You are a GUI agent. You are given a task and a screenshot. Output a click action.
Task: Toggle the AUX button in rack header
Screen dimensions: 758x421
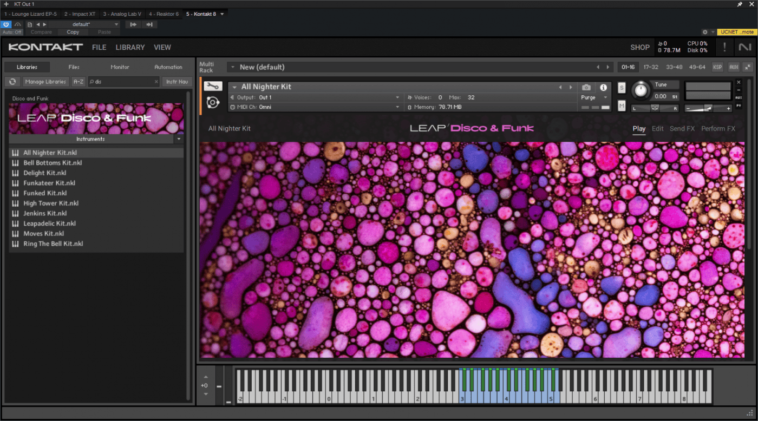point(734,67)
